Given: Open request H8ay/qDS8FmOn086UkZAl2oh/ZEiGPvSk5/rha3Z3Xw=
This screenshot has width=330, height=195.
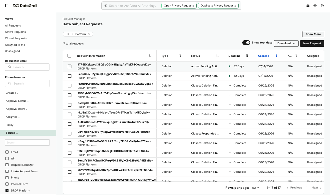Looking at the screenshot, I should click(x=114, y=141).
